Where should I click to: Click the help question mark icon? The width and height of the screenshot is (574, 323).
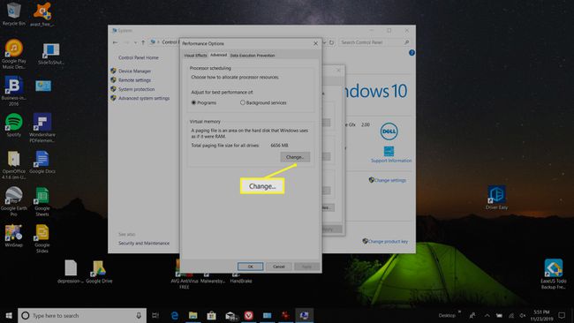coord(412,53)
